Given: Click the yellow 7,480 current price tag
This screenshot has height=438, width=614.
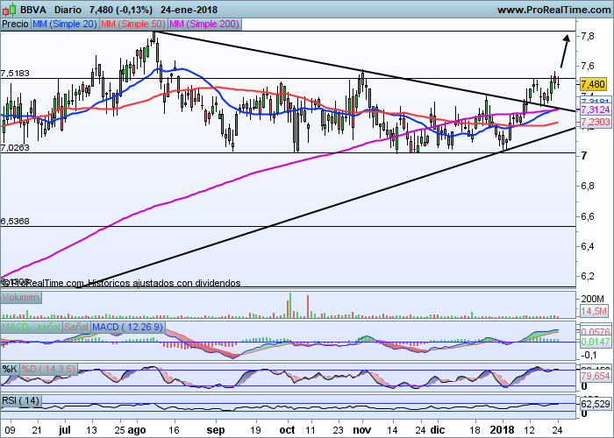Looking at the screenshot, I should [594, 83].
